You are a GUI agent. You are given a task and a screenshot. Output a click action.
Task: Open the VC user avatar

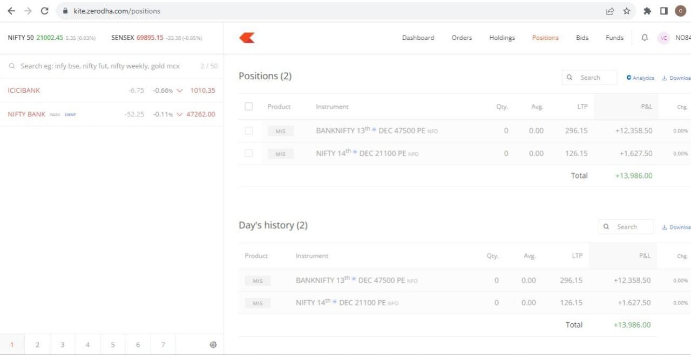pos(664,38)
